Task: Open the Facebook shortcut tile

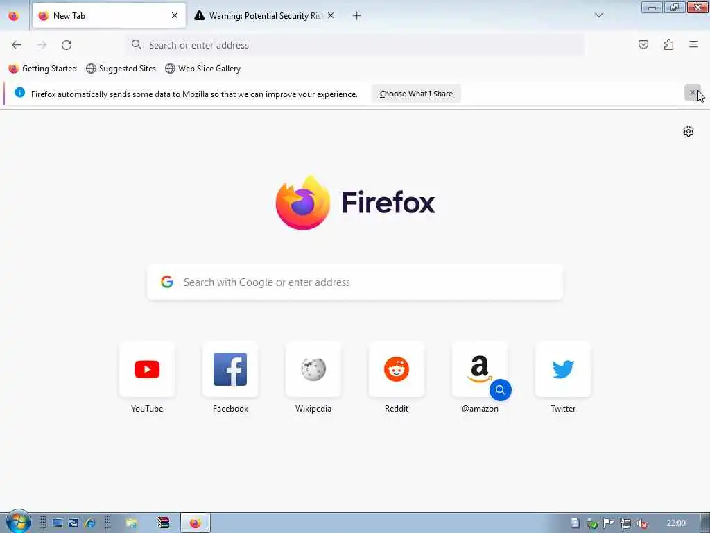Action: [230, 369]
